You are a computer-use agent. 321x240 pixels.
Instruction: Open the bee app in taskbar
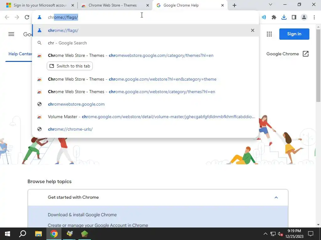point(69,234)
